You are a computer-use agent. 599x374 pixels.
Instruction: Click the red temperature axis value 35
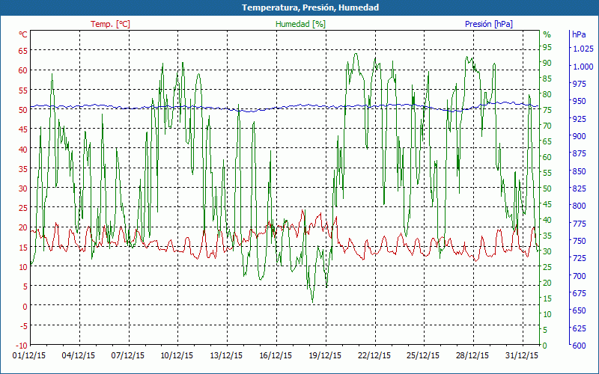(x=23, y=168)
